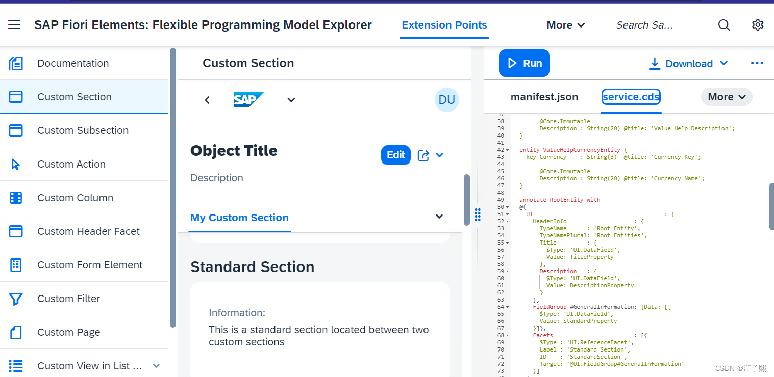Screen dimensions: 774x377
Task: Select Custom Column sidebar item
Action: click(x=84, y=198)
